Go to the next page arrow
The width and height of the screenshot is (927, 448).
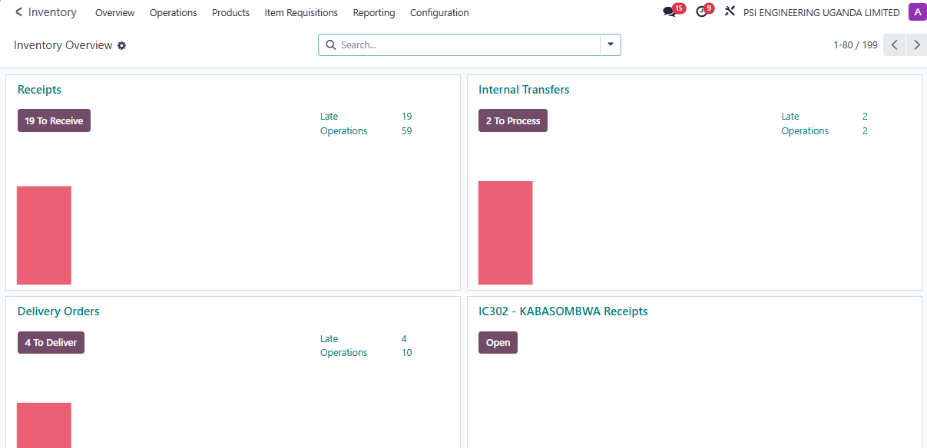tap(915, 45)
